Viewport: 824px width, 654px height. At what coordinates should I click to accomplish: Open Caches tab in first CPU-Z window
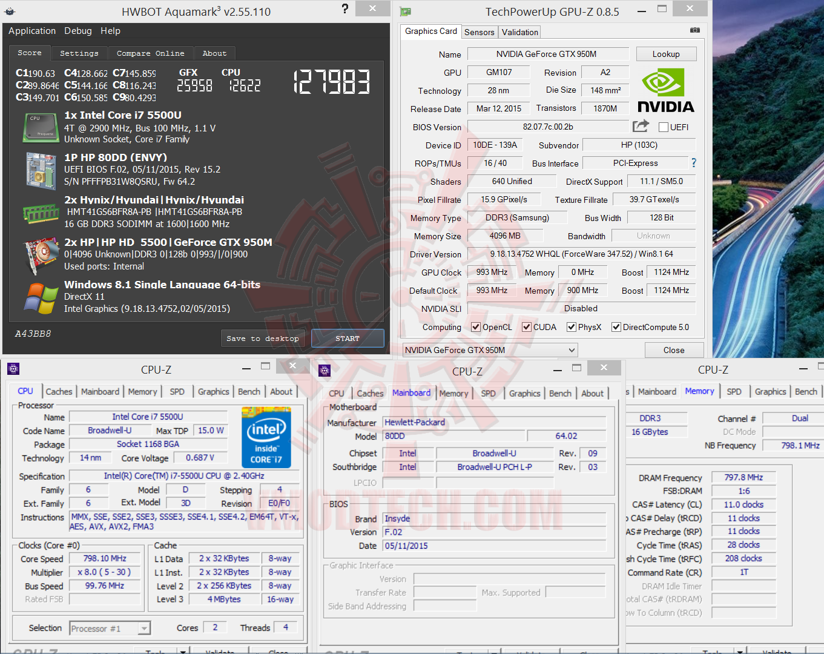tap(59, 392)
